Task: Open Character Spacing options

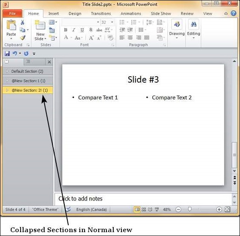Action: (108, 30)
